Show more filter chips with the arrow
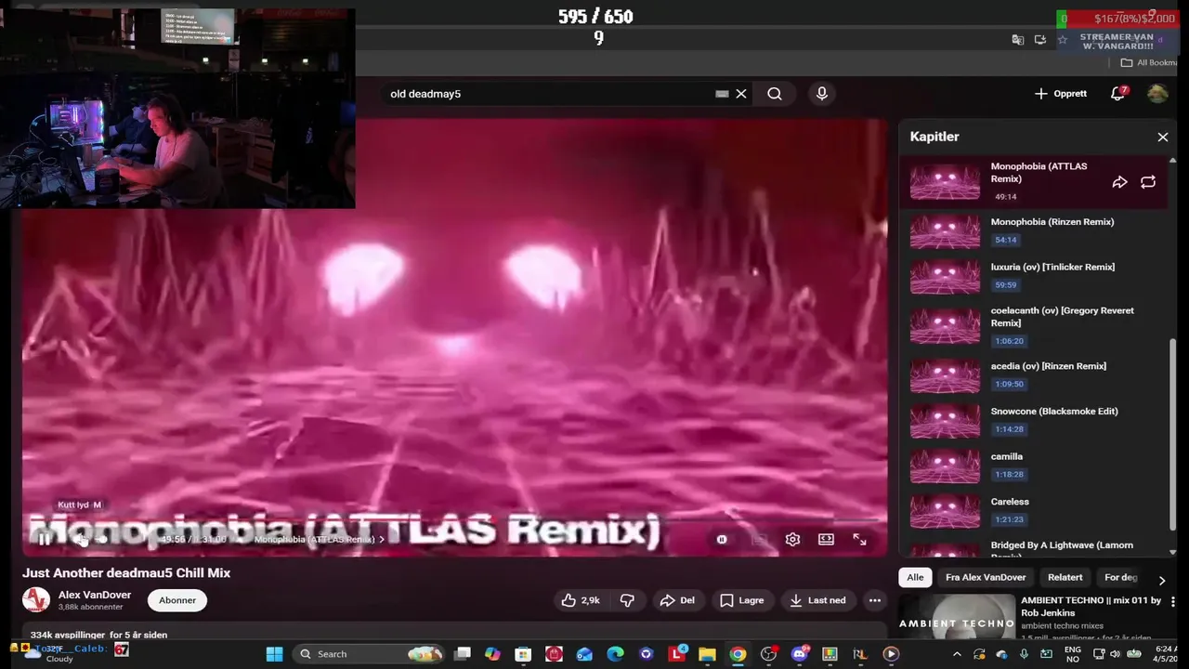Screen dimensions: 1189x669 pos(1161,580)
